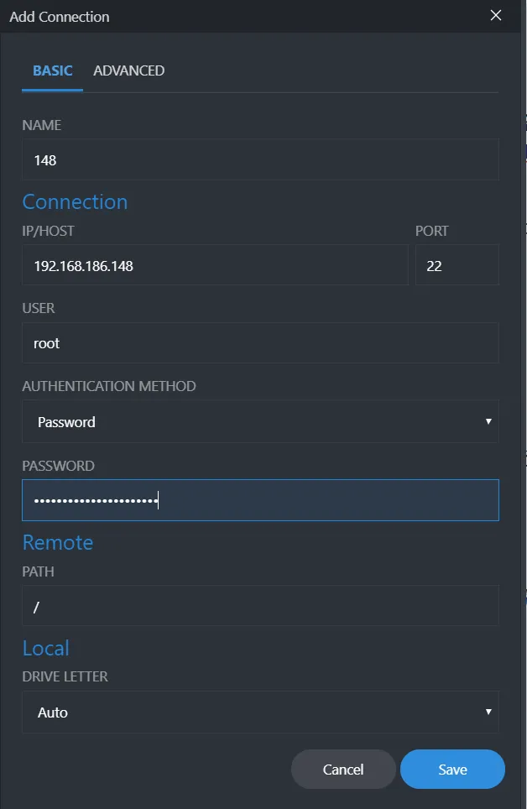
Task: Open the Authentication Method dropdown
Action: [x=252, y=422]
